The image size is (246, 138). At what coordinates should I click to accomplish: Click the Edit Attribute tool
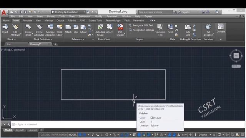15,30
